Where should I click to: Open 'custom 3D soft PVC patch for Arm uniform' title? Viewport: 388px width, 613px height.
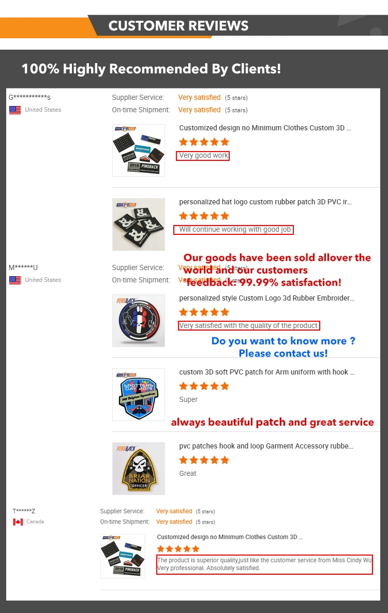pyautogui.click(x=267, y=372)
